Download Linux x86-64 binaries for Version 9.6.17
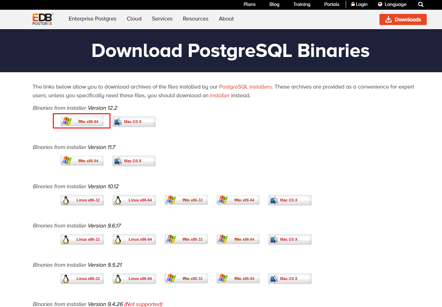The width and height of the screenshot is (442, 307). coord(134,239)
